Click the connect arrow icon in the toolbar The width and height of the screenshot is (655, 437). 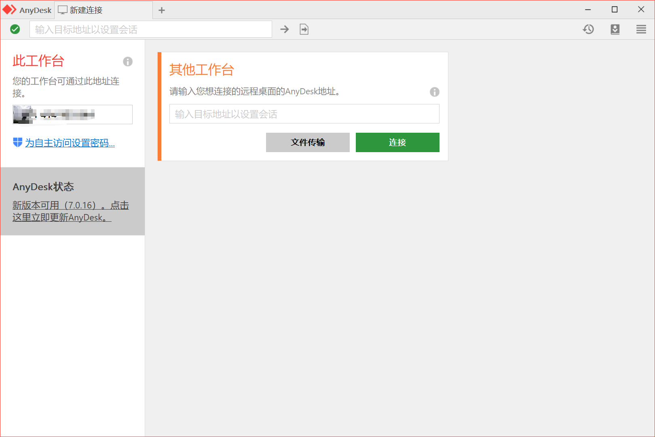(285, 29)
